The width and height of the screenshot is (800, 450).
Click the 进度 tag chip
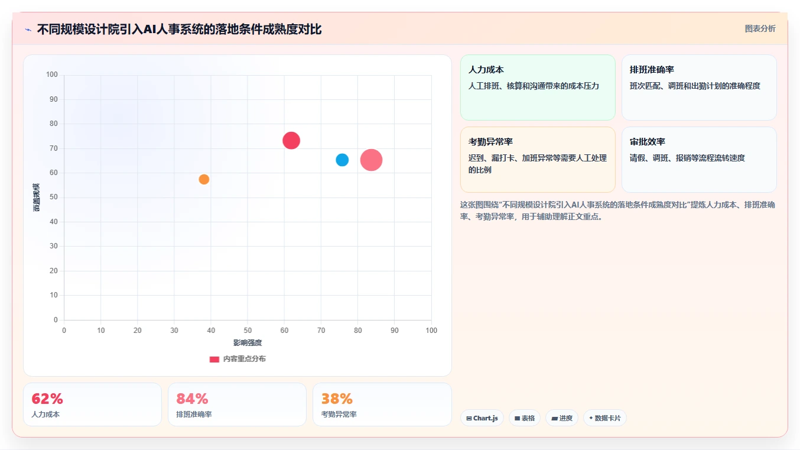pos(562,418)
